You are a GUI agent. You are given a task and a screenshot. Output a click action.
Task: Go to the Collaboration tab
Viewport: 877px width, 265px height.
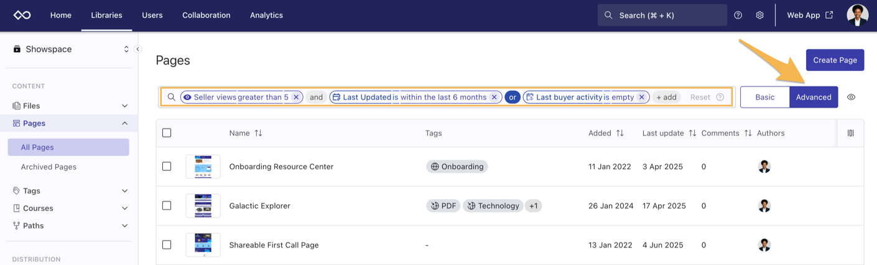(x=206, y=15)
